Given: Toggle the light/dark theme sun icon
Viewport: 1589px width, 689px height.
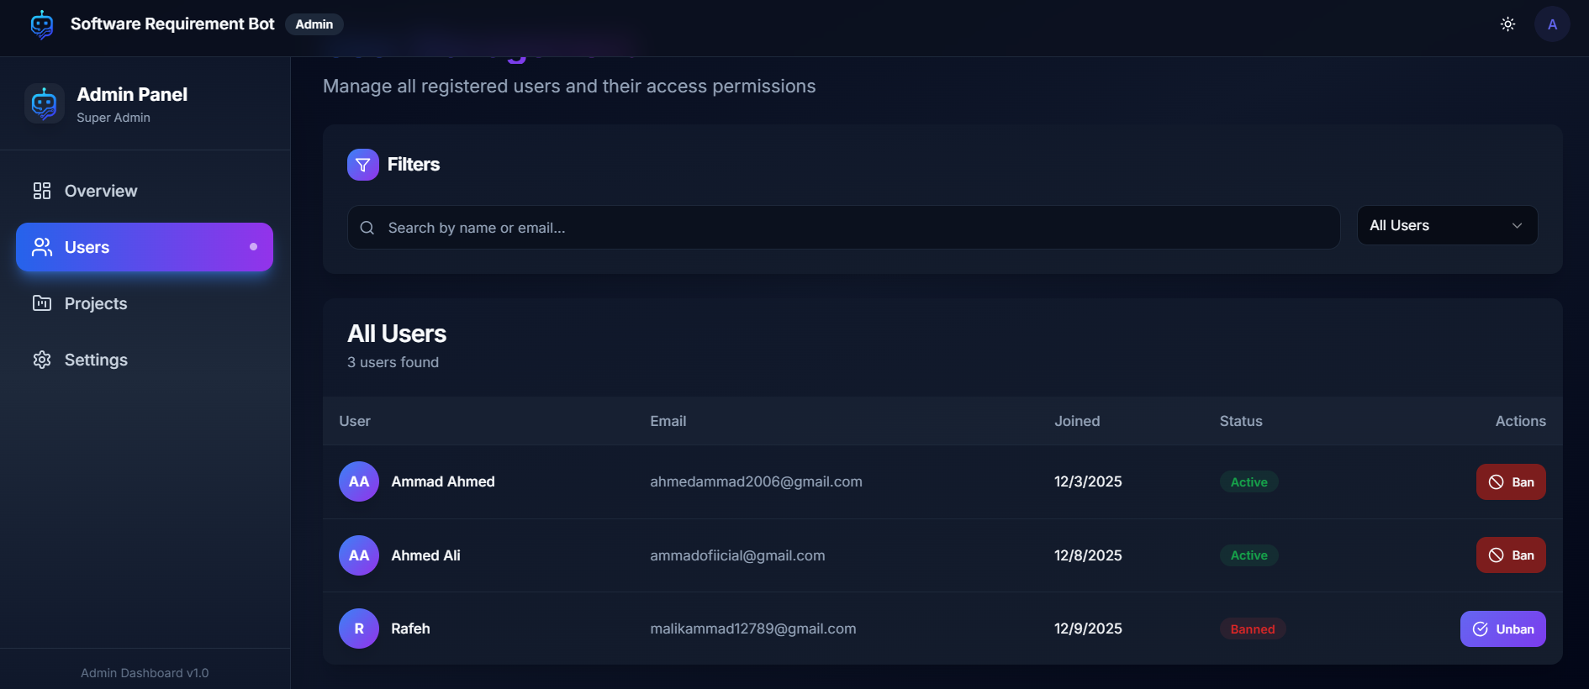Looking at the screenshot, I should (x=1507, y=24).
